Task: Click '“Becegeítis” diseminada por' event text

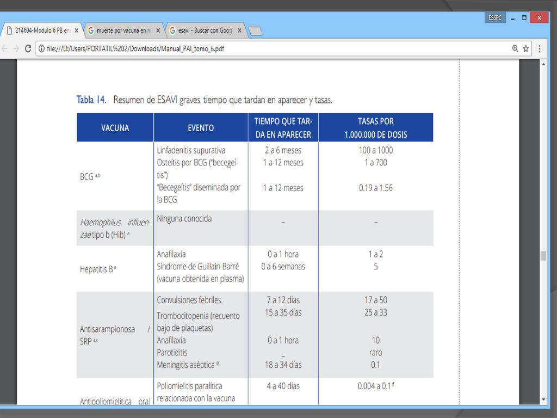Action: point(199,188)
